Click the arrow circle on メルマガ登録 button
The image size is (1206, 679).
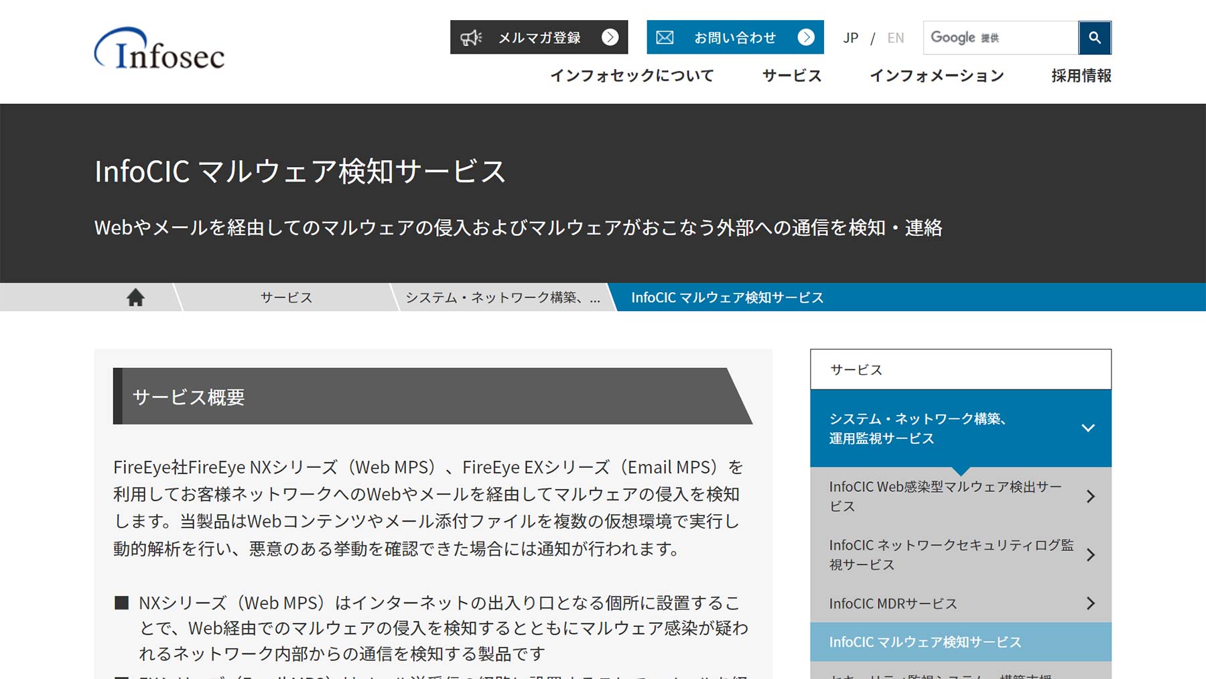pos(610,38)
